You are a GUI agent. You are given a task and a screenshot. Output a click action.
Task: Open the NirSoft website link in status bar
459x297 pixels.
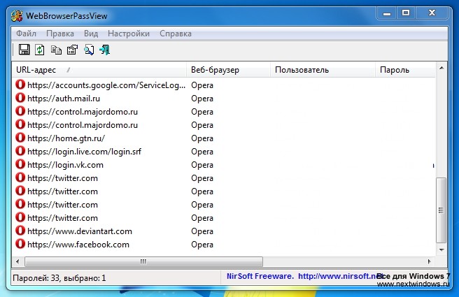pos(341,276)
